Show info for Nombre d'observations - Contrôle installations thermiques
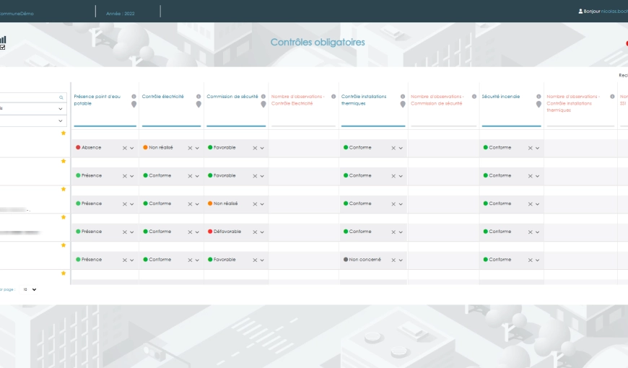The height and width of the screenshot is (368, 628). pos(612,97)
